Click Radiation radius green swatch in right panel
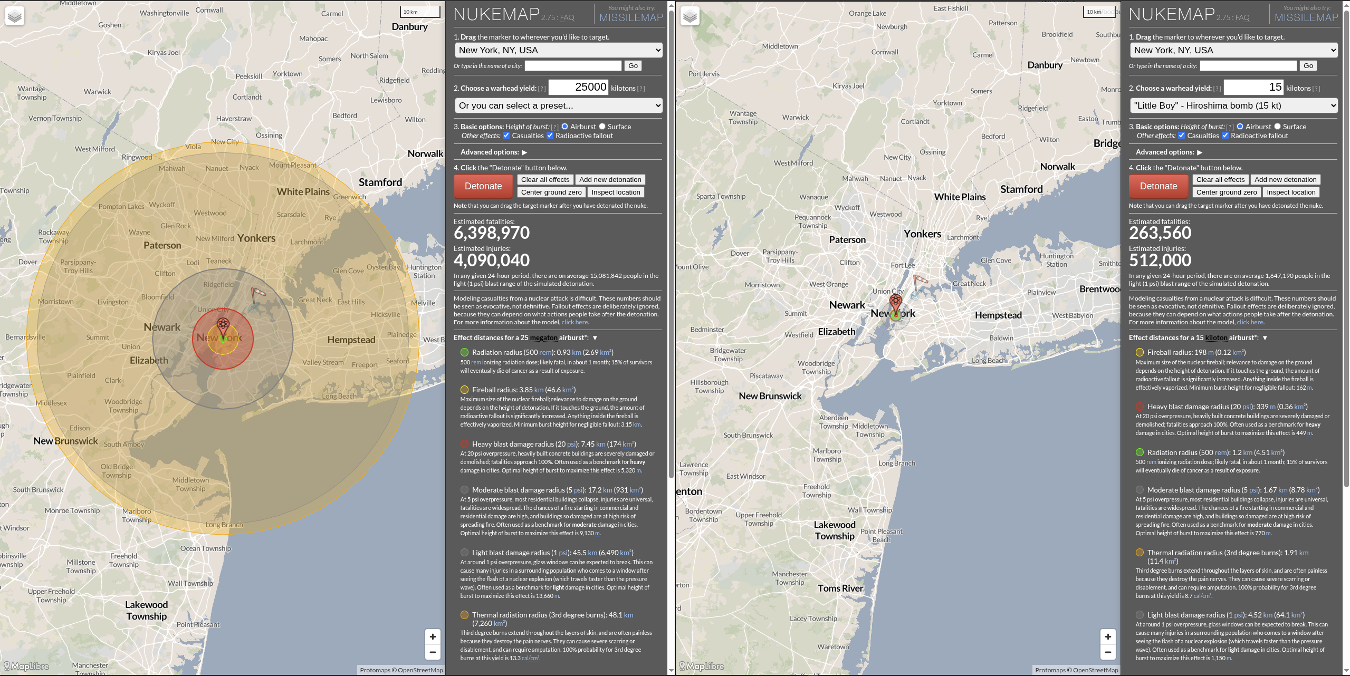The height and width of the screenshot is (676, 1350). tap(1140, 452)
